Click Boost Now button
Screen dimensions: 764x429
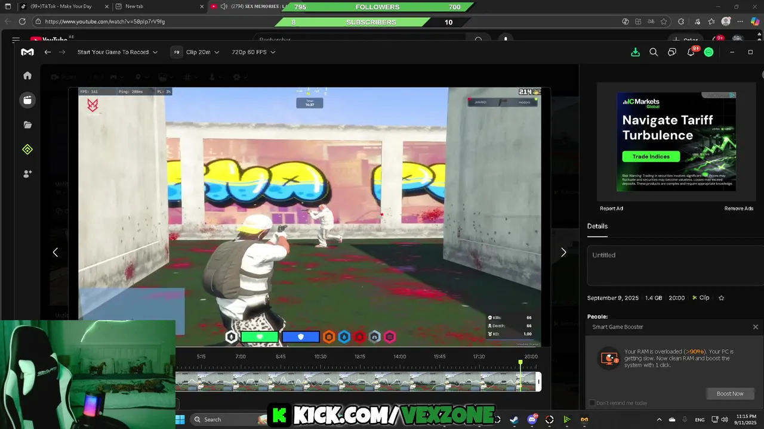[730, 394]
